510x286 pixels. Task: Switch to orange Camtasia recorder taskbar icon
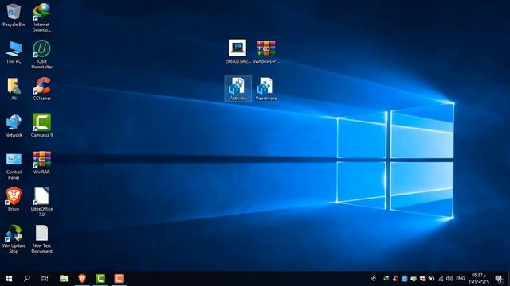point(119,279)
